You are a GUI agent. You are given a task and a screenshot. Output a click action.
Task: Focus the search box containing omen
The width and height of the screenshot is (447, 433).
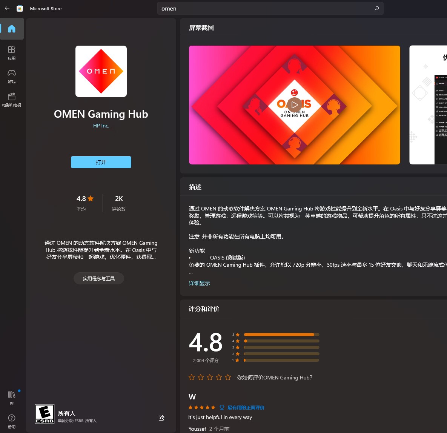(x=270, y=9)
